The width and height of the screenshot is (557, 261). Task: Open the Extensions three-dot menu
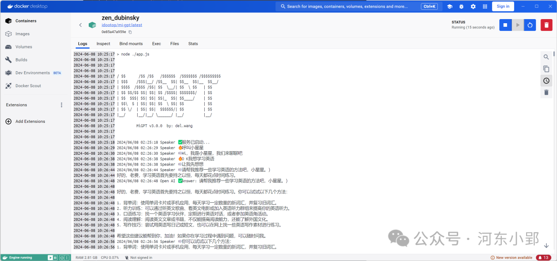click(x=62, y=105)
